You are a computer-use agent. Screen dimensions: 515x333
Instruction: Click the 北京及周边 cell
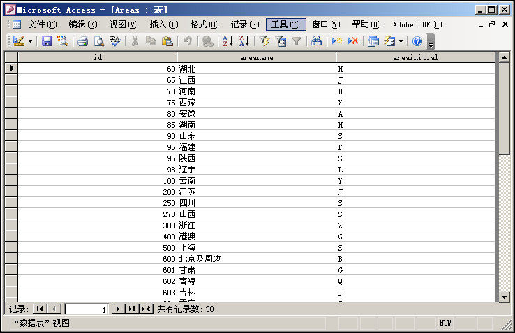pos(257,259)
